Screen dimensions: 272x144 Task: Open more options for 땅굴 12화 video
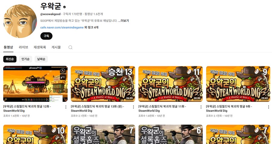(66, 107)
